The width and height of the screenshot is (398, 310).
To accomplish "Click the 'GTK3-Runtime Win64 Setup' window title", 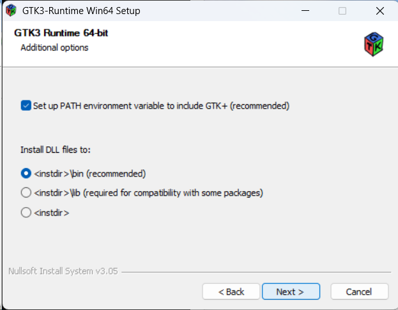I will coord(81,11).
